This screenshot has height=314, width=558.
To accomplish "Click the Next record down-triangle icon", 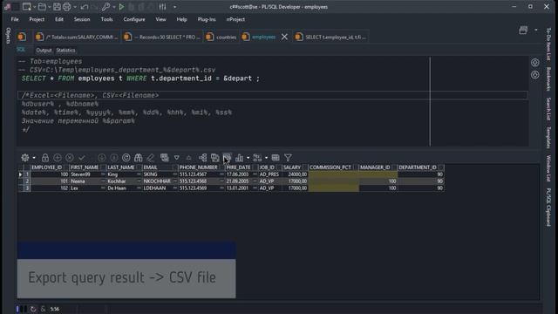I will click(x=176, y=158).
